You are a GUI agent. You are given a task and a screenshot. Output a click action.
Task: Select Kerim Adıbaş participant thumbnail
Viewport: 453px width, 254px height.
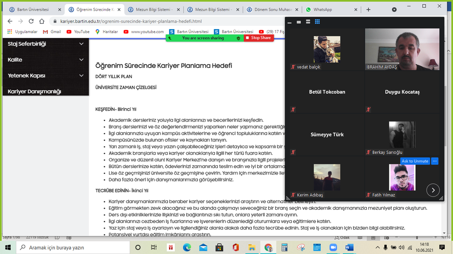[x=327, y=177]
